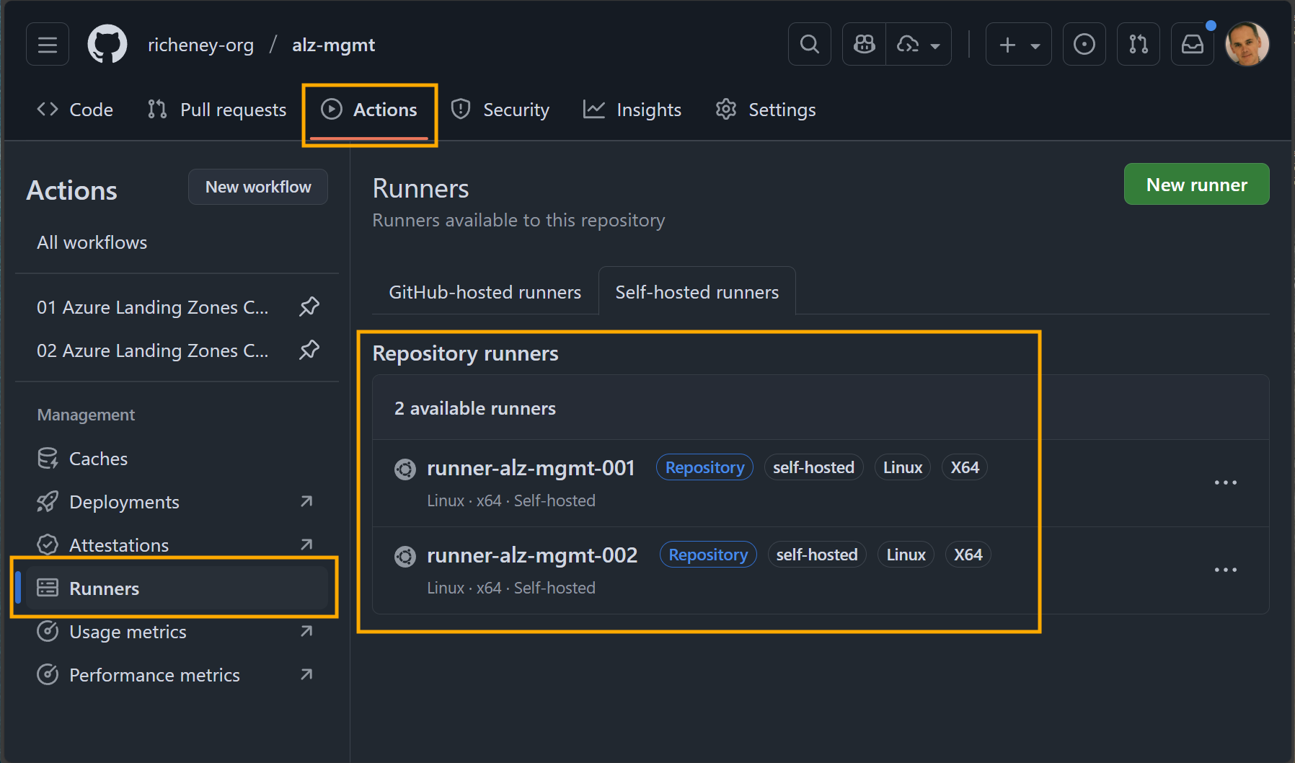Click the search magnifier icon

click(x=809, y=44)
